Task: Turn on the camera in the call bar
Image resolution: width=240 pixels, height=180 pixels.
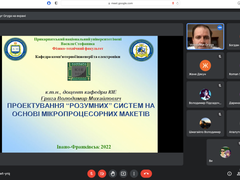Action: point(102,174)
